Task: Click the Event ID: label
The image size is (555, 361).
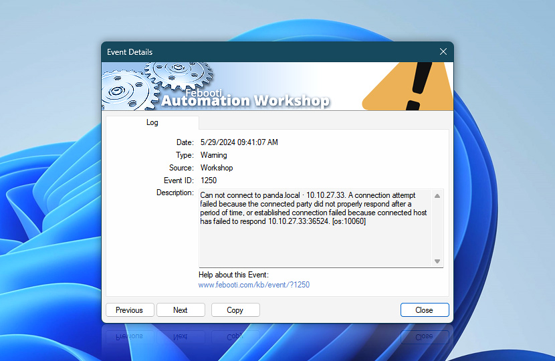Action: [x=179, y=180]
